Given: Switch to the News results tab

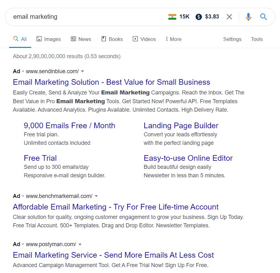Looking at the screenshot, I should 81,39.
